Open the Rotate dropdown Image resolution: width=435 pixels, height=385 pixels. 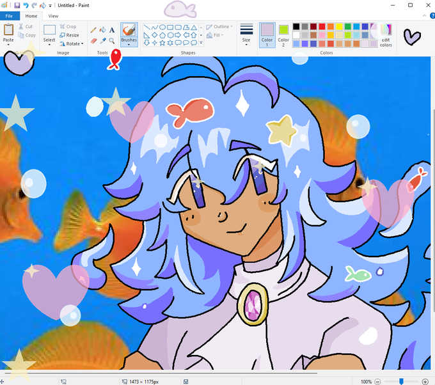[x=72, y=43]
